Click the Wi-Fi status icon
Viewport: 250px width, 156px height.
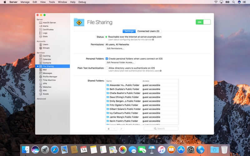point(216,2)
